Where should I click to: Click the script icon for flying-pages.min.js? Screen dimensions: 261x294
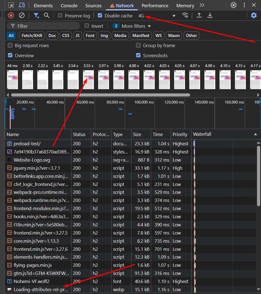[9, 265]
